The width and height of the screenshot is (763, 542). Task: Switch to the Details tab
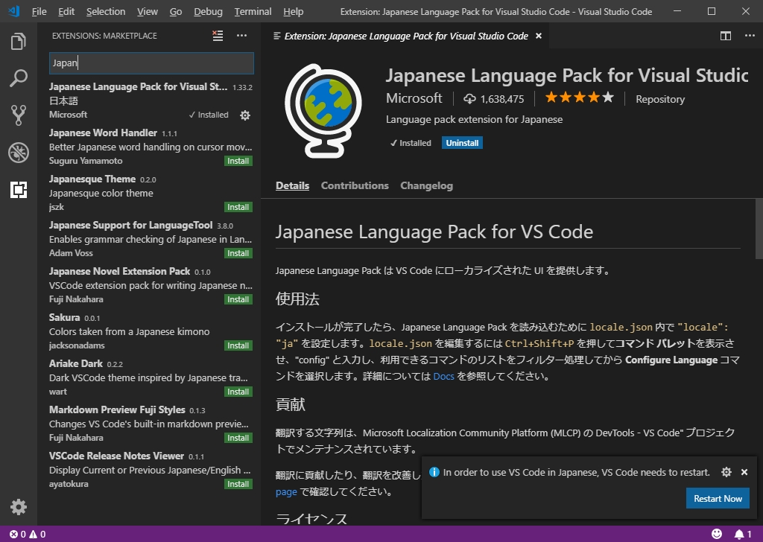pyautogui.click(x=292, y=185)
